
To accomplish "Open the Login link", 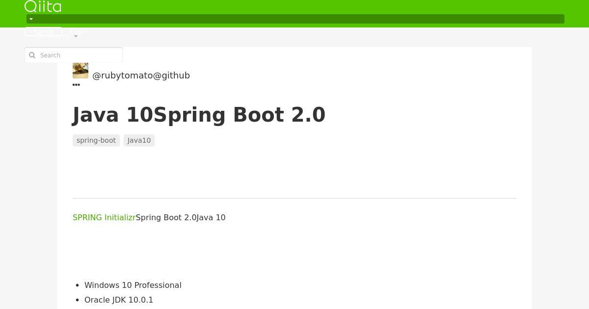I will click(x=78, y=31).
